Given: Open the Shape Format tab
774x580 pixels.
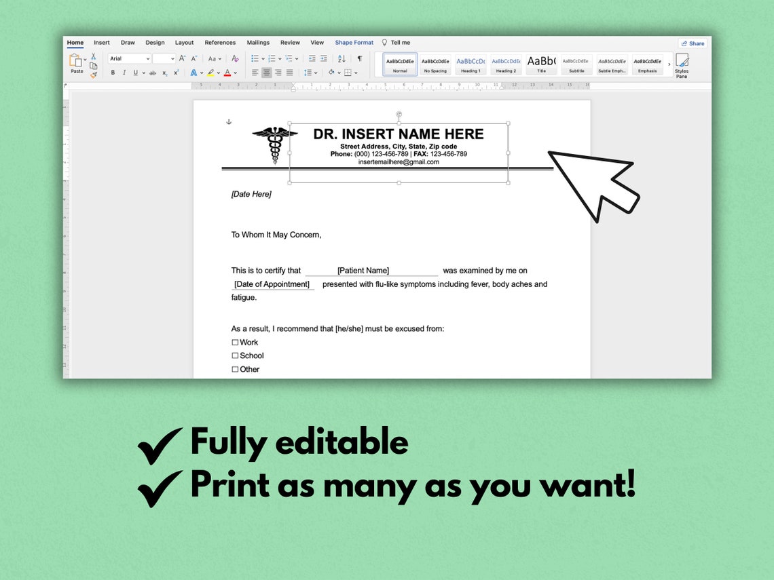Looking at the screenshot, I should [x=354, y=42].
